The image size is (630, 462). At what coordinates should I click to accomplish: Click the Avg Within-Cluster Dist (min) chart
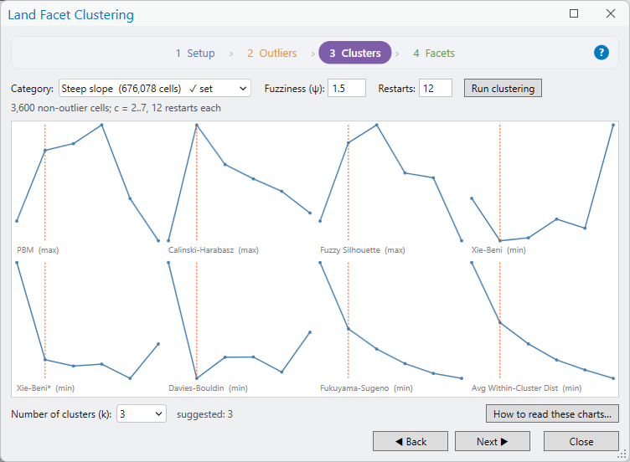[542, 326]
